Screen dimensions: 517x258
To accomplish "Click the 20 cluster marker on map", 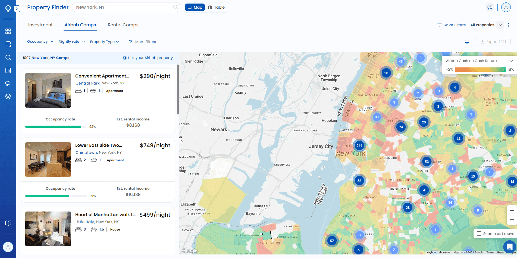I will click(424, 122).
